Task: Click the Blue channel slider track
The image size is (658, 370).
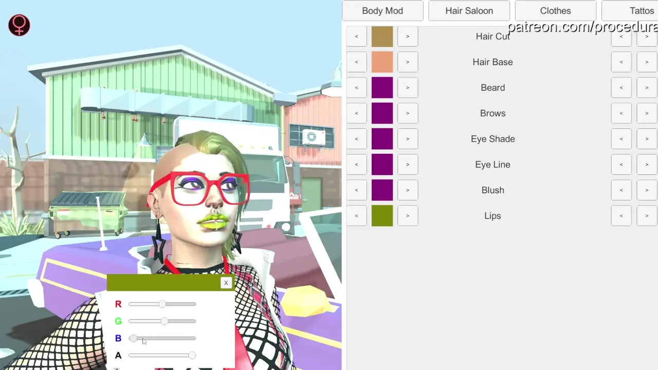Action: coord(162,338)
